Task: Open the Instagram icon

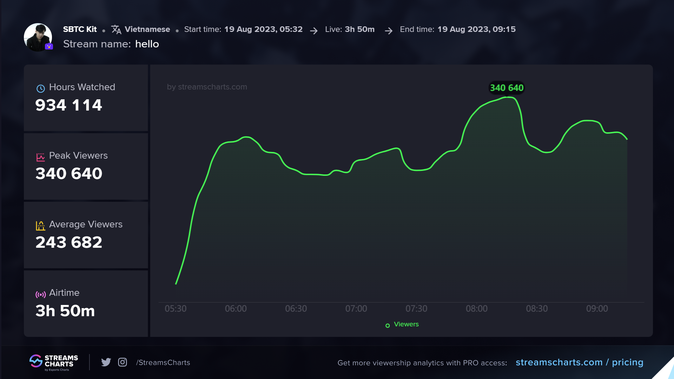Action: click(x=123, y=362)
